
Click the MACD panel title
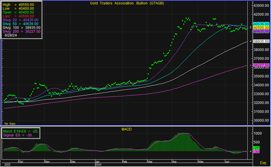[x=126, y=130]
